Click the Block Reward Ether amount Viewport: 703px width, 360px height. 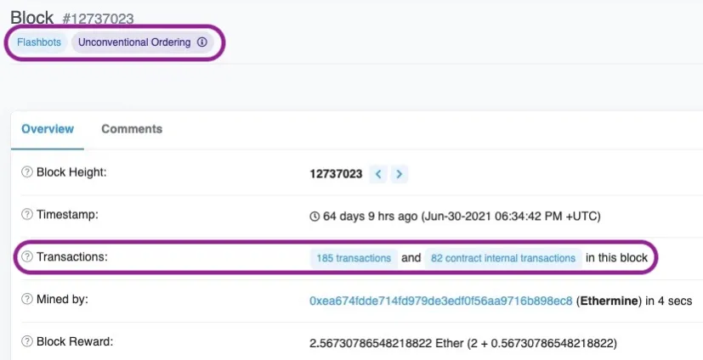pos(462,343)
